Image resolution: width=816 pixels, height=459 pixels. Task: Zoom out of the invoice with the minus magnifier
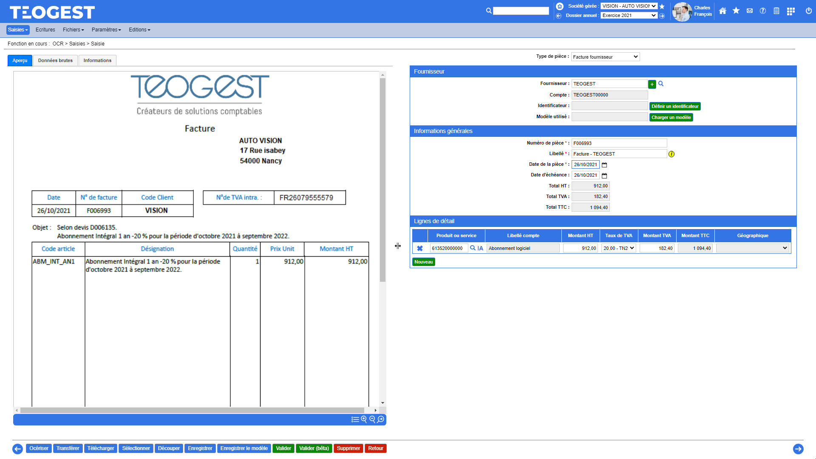click(x=372, y=419)
